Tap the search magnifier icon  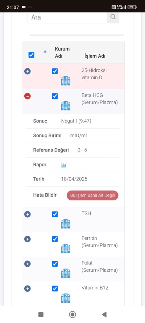point(113,17)
